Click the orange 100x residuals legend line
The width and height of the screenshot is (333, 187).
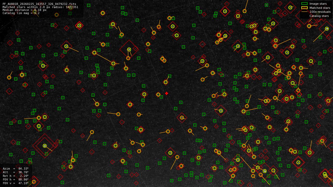coord(304,12)
